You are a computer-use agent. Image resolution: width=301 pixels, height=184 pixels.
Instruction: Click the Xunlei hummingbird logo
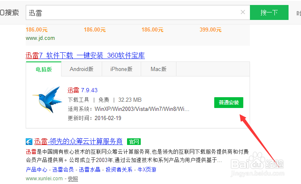(x=47, y=100)
